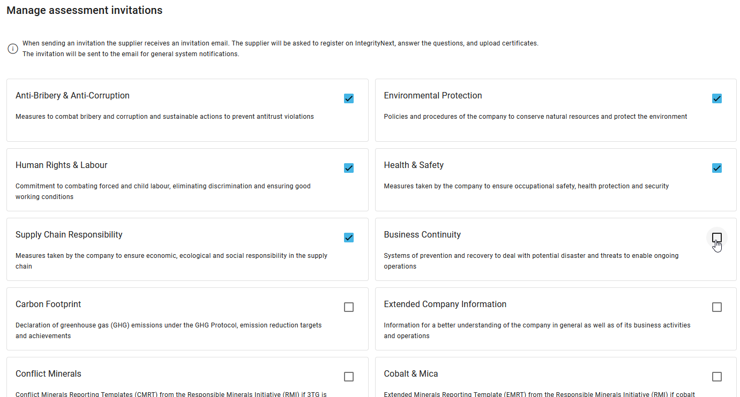Click the Business Continuity card title

tap(422, 235)
